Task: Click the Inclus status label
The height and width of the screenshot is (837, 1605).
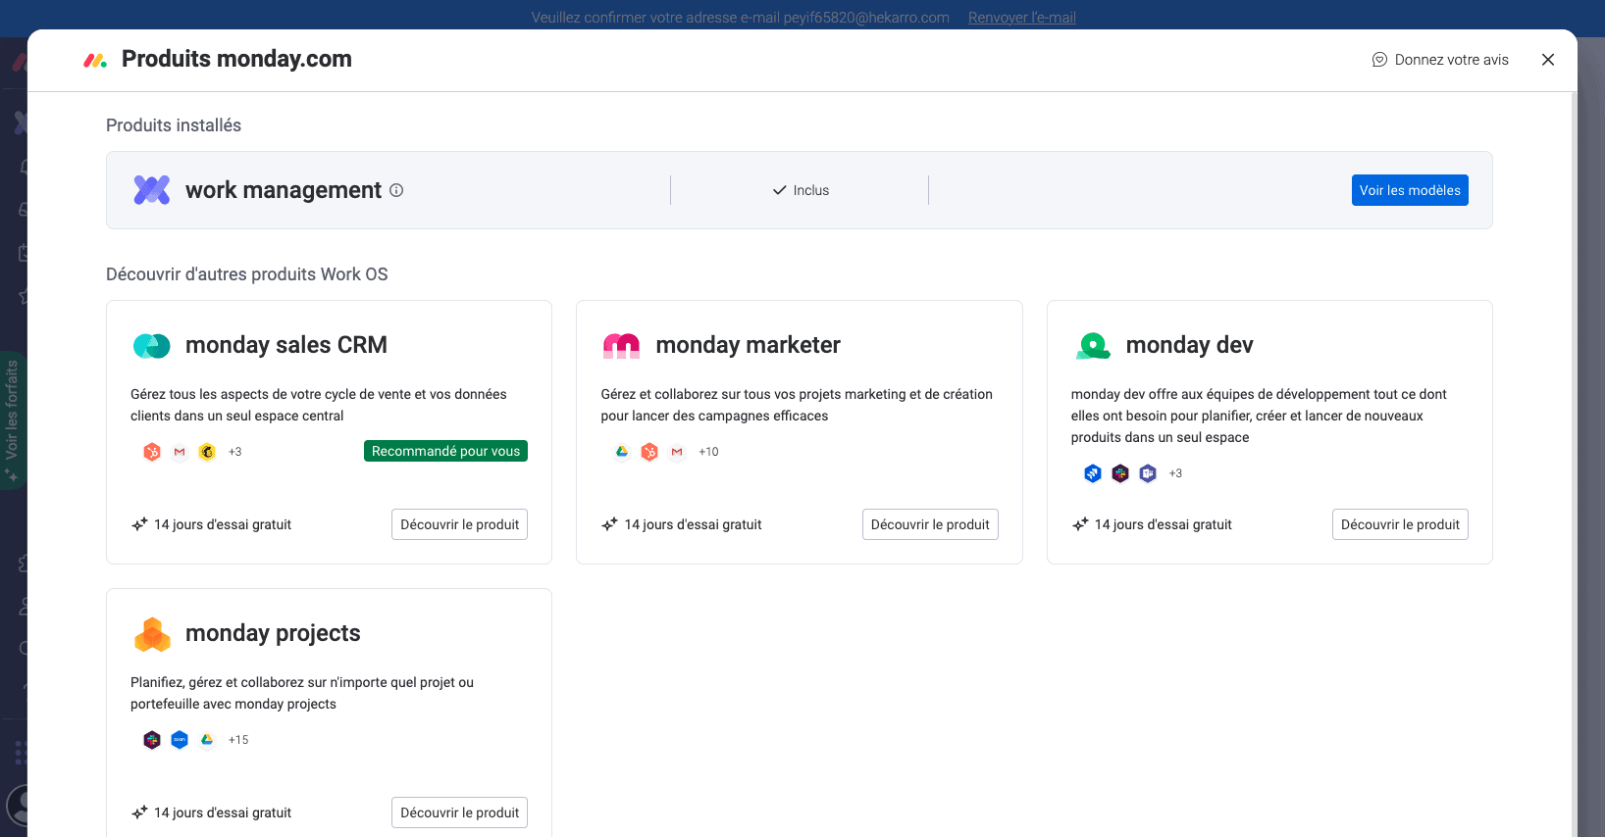Action: click(x=801, y=190)
